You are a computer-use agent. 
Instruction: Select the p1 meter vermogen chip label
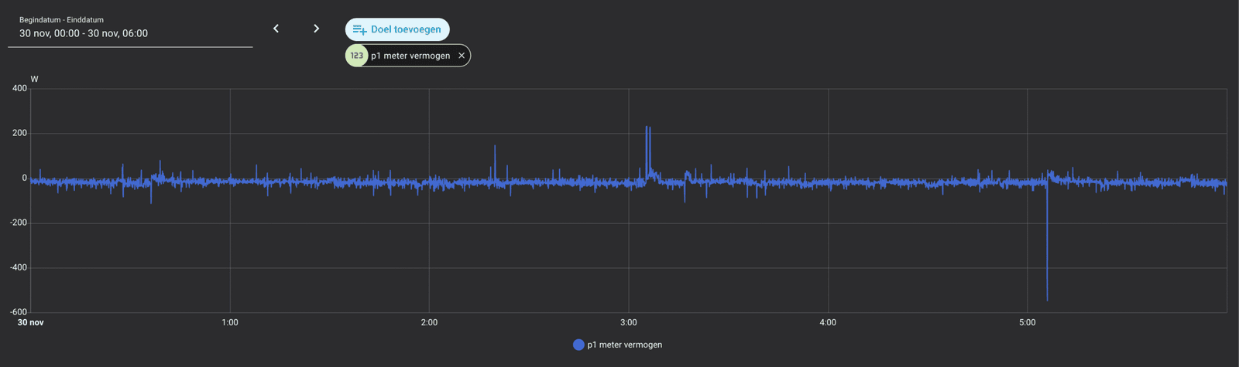point(410,56)
